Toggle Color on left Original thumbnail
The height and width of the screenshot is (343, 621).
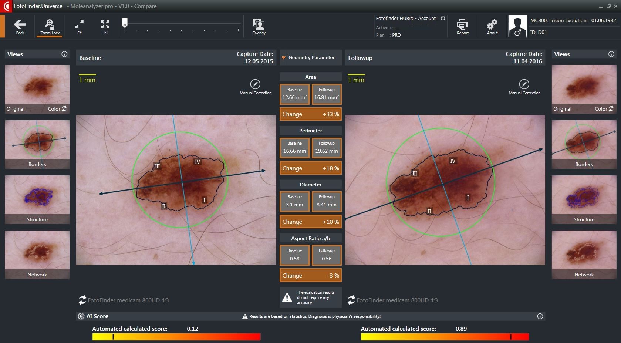point(64,109)
